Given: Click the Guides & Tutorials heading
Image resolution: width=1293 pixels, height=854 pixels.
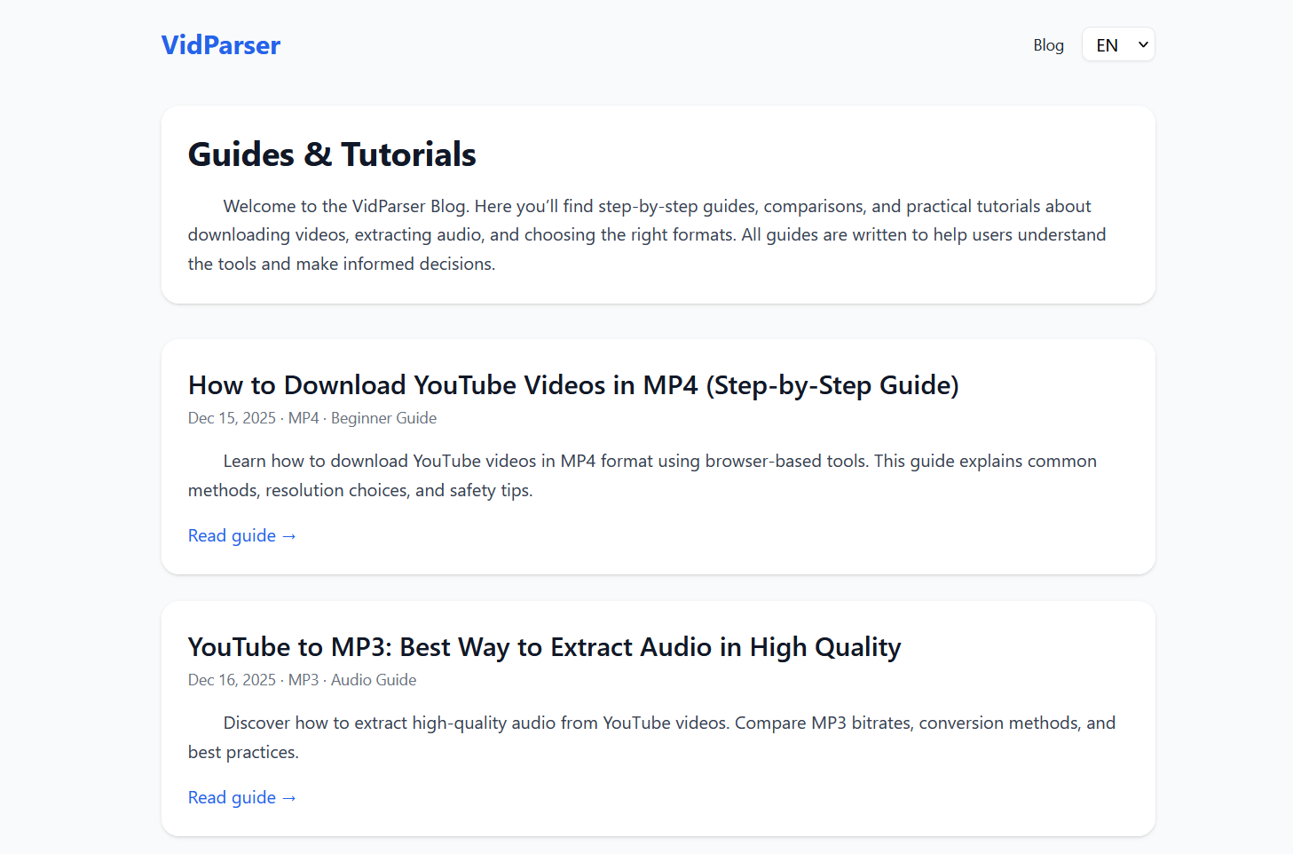Looking at the screenshot, I should [x=331, y=154].
